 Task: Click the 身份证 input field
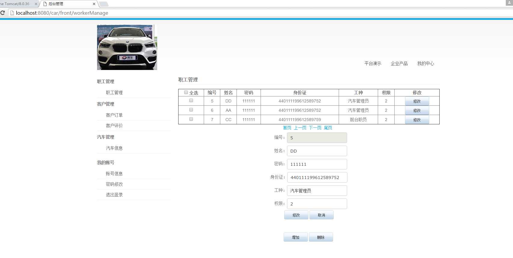(317, 177)
